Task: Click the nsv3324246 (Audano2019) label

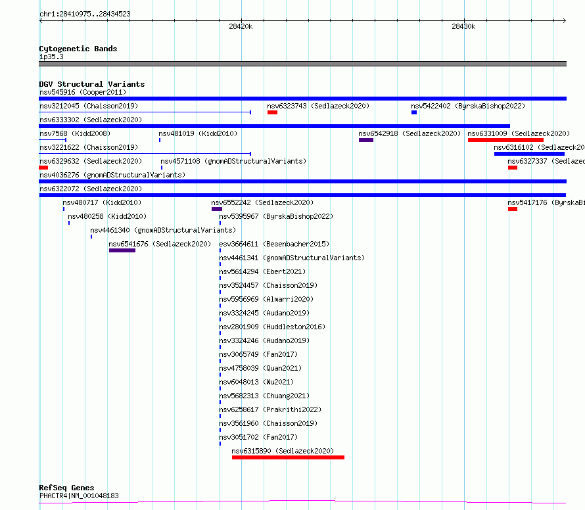Action: pos(264,340)
